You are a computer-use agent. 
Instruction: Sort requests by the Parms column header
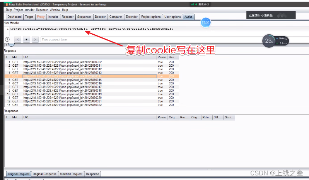pyautogui.click(x=162, y=57)
